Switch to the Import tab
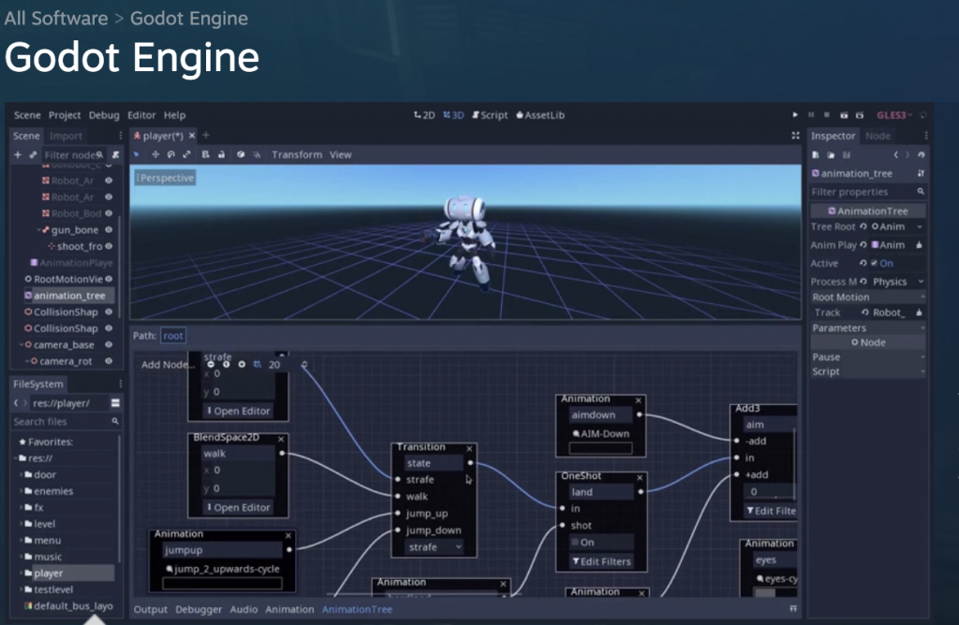The image size is (959, 625). click(x=66, y=136)
